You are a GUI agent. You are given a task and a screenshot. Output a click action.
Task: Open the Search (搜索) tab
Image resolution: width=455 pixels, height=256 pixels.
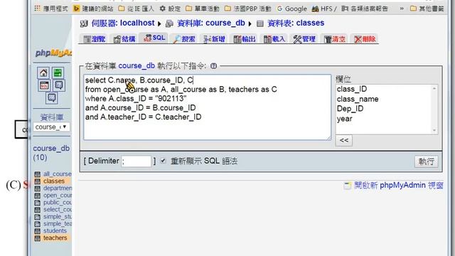(x=184, y=39)
